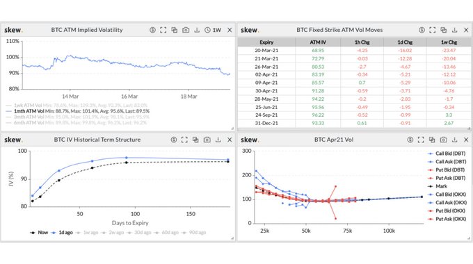Toggle Put Ask (DBT) legend entry
The height and width of the screenshot is (264, 473).
pos(447,178)
